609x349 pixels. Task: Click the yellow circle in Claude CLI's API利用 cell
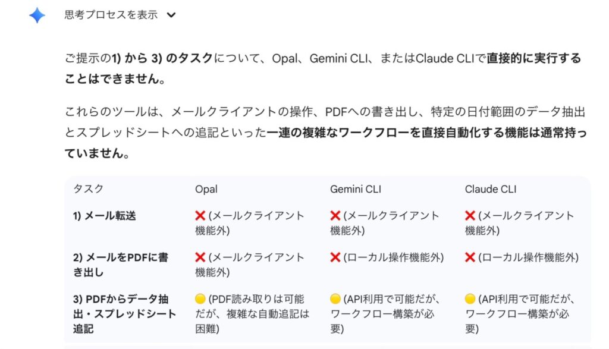tap(470, 299)
